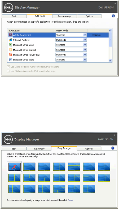Select layout with large left, three stacked right
Screen dimensions: 119x209
[x=74, y=178]
